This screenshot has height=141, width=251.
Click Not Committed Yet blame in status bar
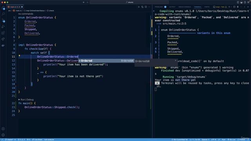[x=180, y=139]
